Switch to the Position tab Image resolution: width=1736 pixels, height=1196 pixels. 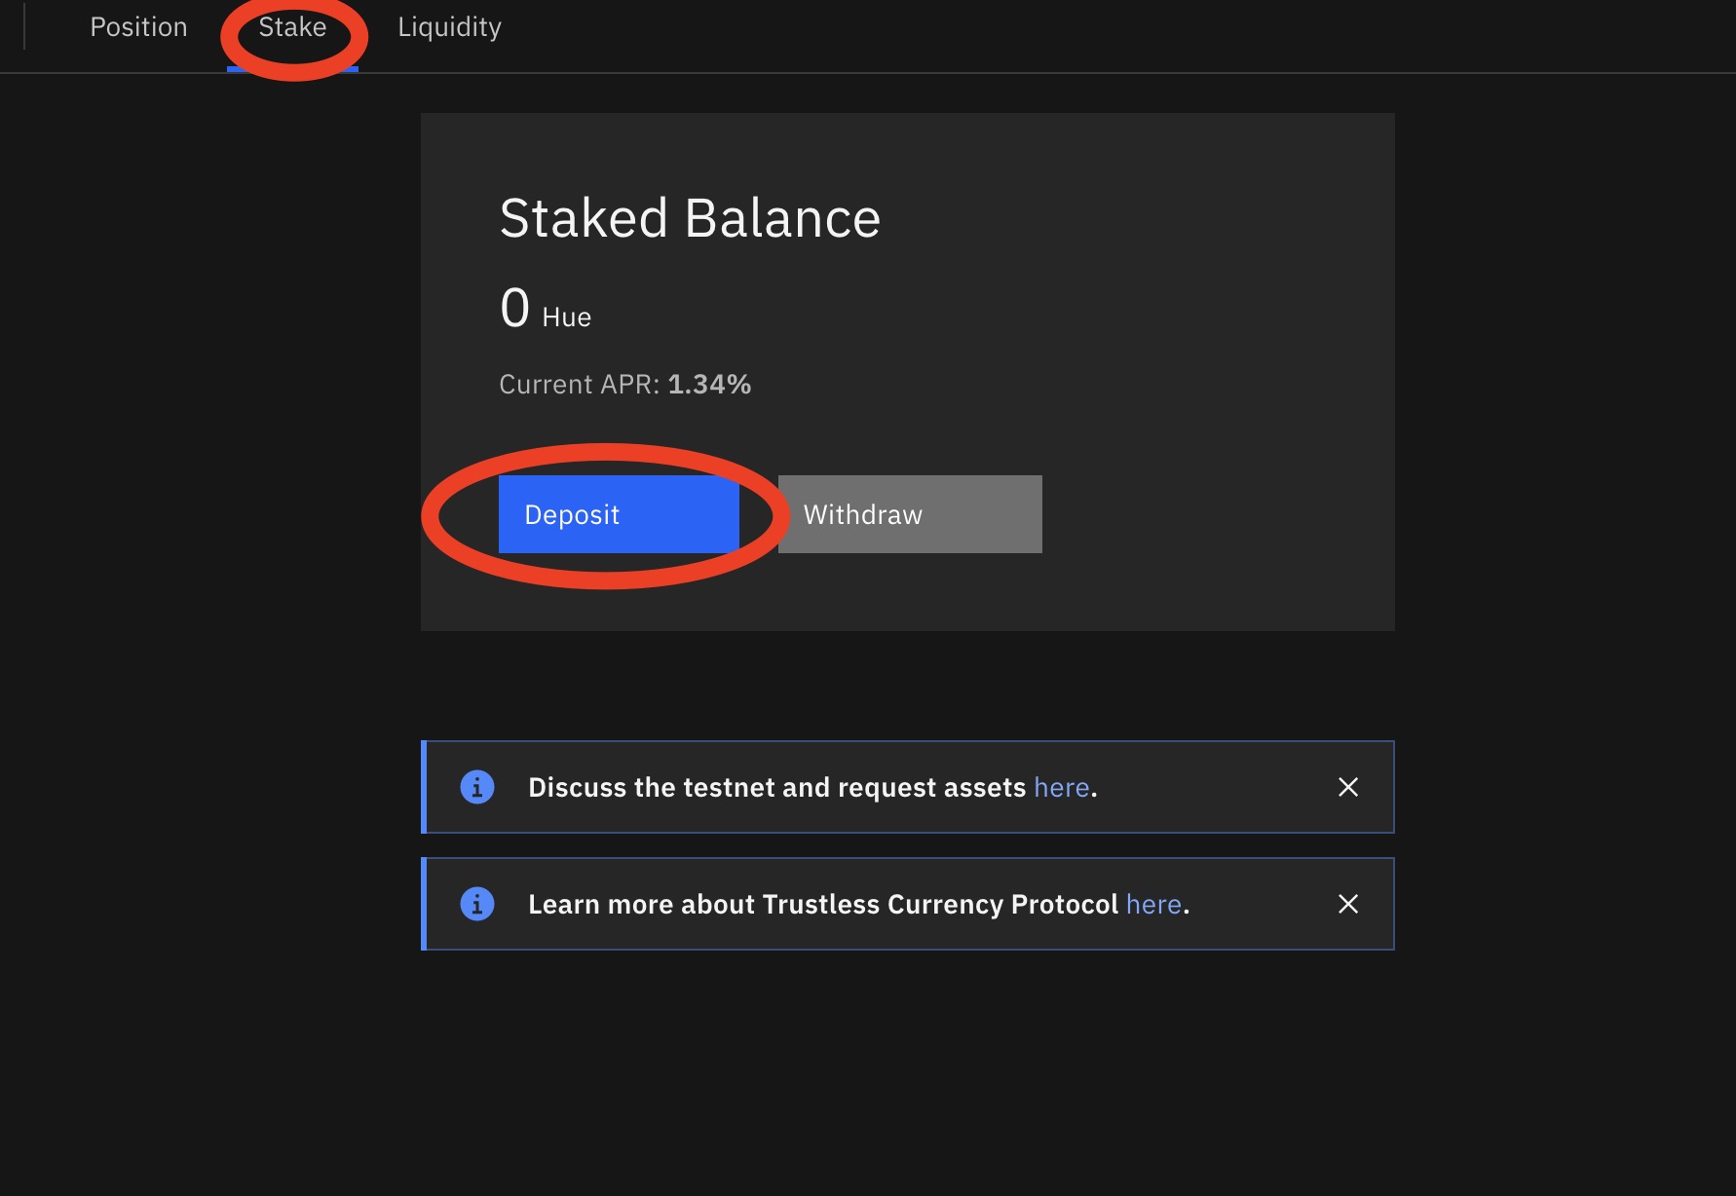pyautogui.click(x=138, y=27)
